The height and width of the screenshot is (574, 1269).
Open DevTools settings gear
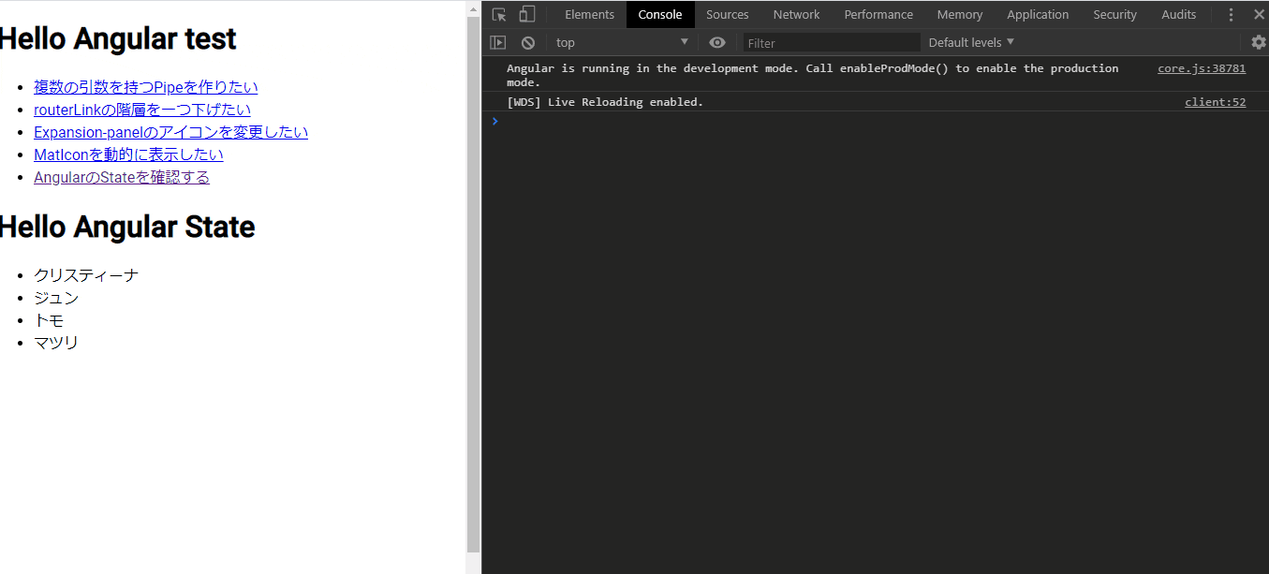click(1258, 42)
